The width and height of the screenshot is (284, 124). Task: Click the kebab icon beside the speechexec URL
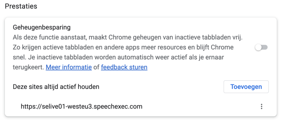click(x=261, y=107)
